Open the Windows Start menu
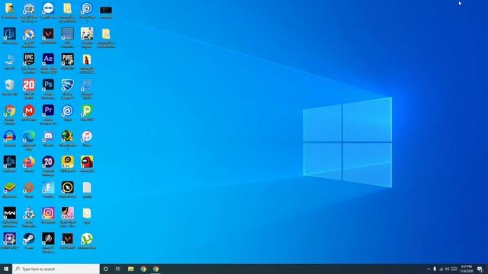Viewport: 488px width, 274px height. point(6,269)
